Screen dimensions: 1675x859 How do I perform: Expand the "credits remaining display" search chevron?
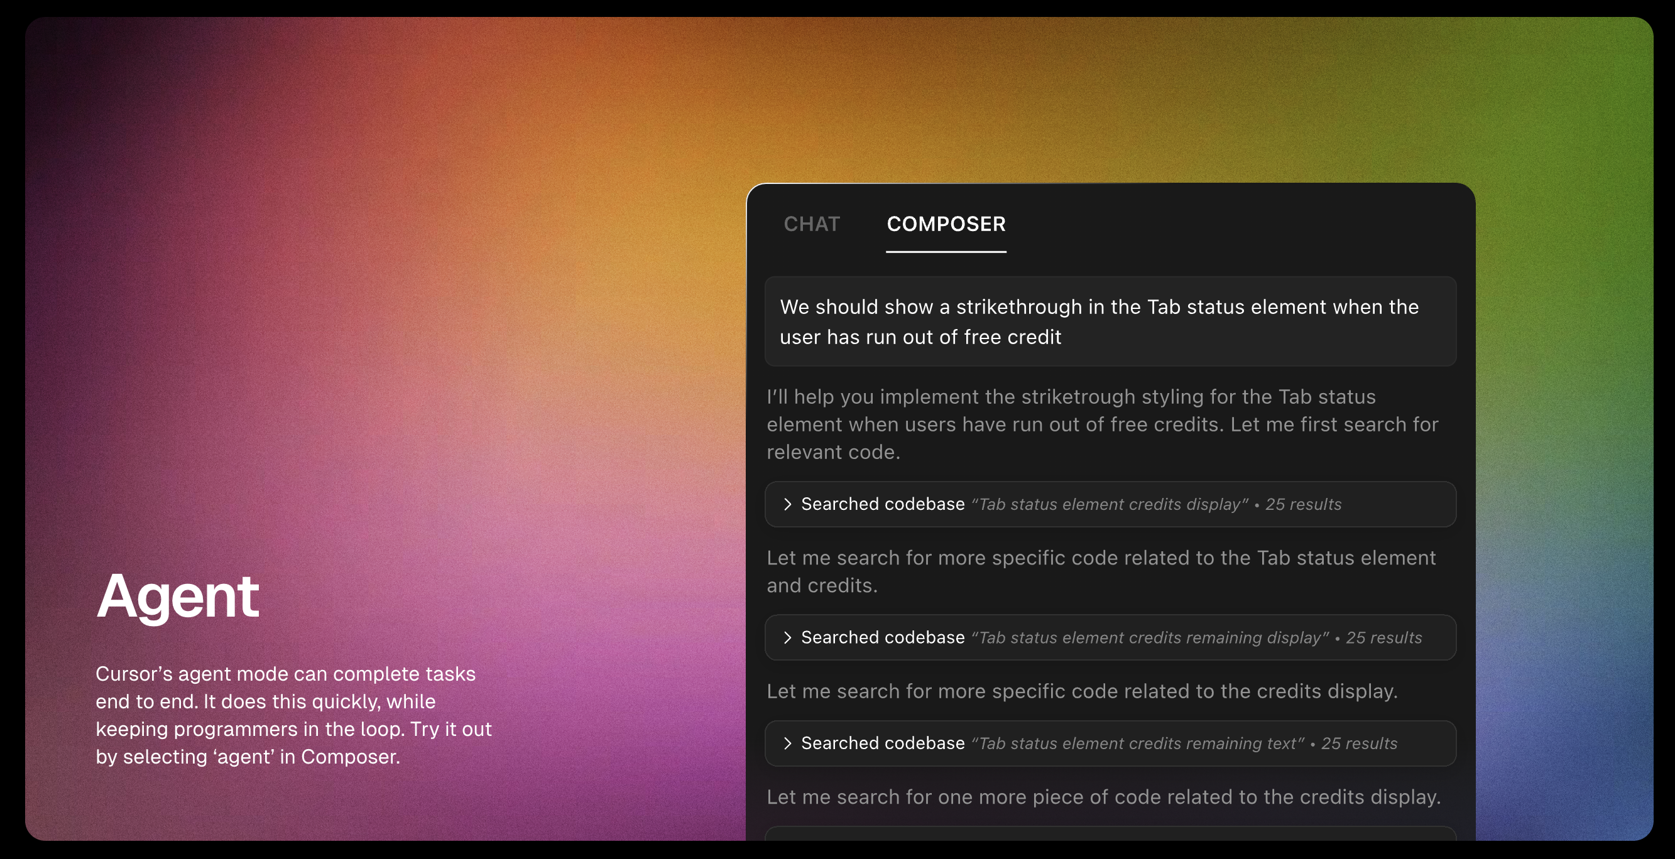pos(787,637)
